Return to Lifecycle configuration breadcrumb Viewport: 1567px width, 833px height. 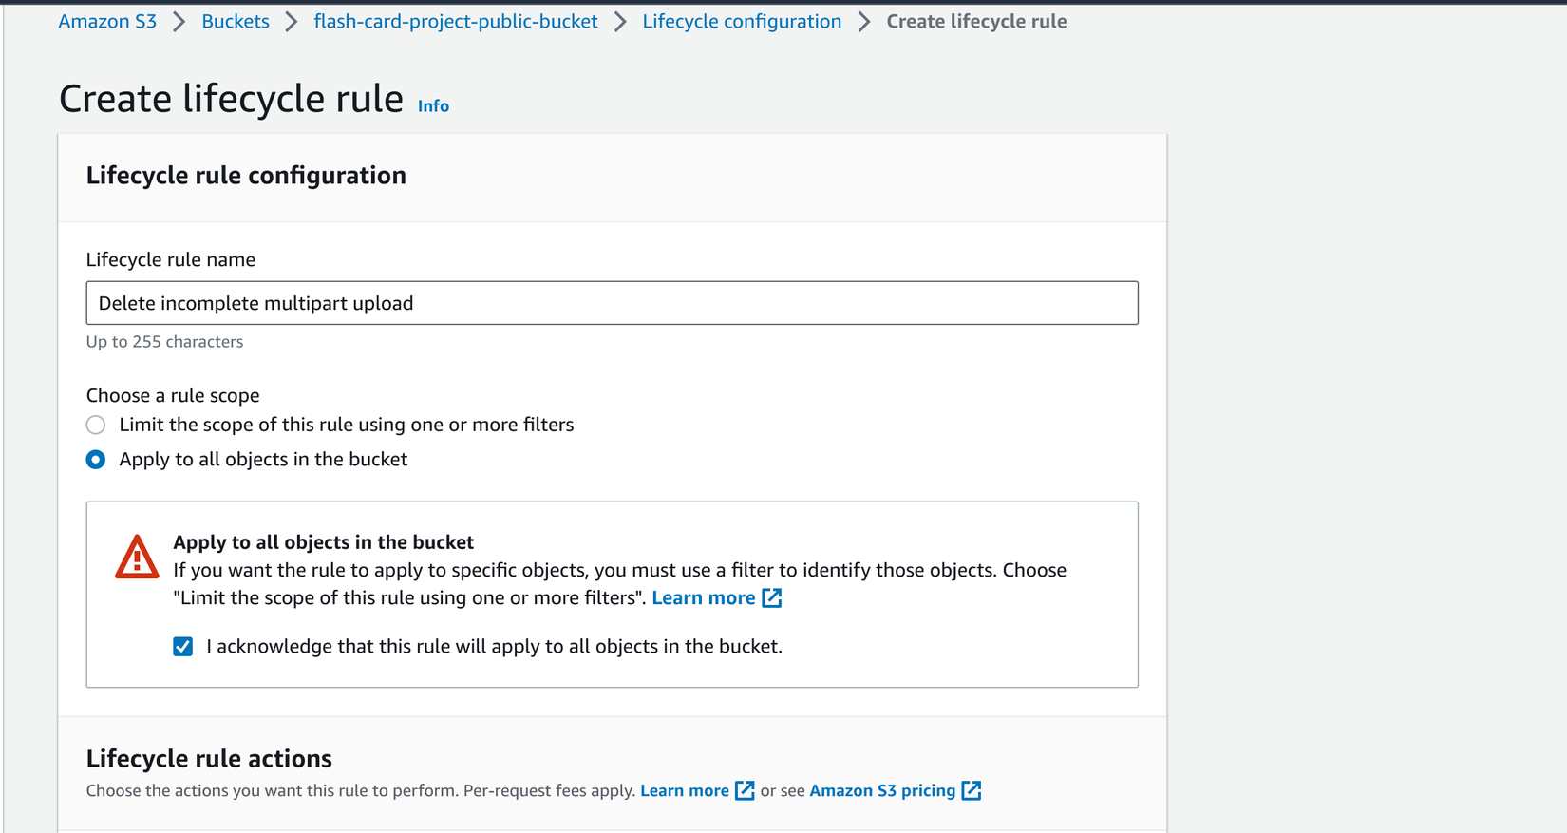(742, 22)
